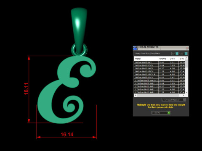The image size is (202, 151).
Task: Select the Yellow Gold:10KY row
Action: pyautogui.click(x=159, y=65)
